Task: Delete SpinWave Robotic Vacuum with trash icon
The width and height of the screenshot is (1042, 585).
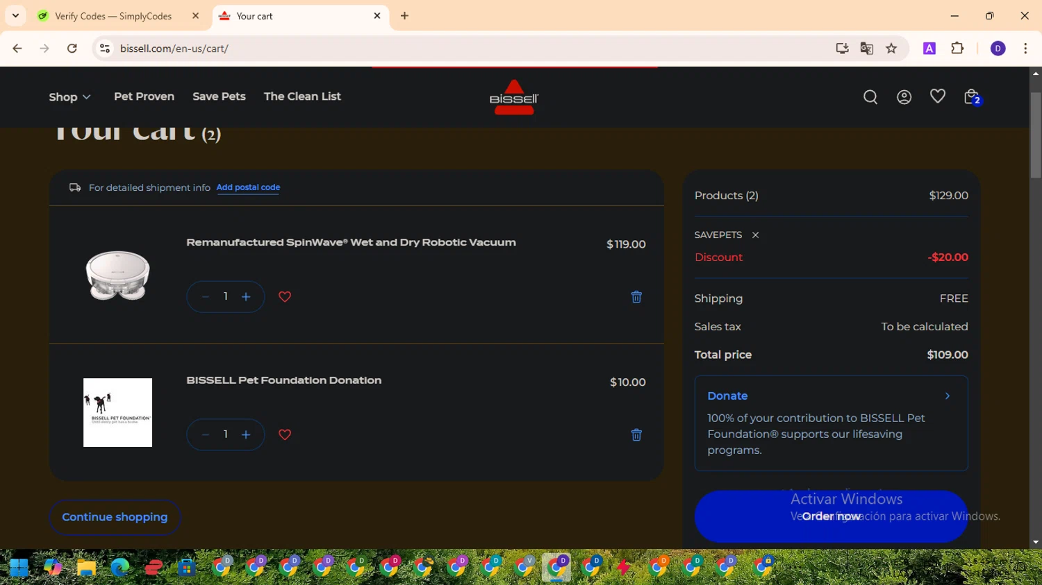Action: coord(636,297)
